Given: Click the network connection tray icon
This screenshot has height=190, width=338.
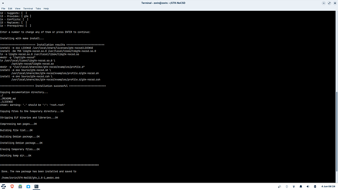Looking at the screenshot, I should (293, 187).
